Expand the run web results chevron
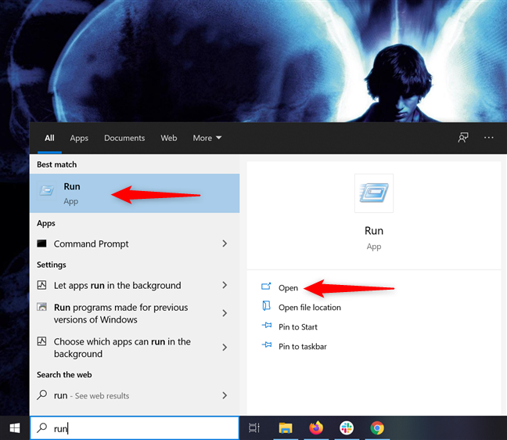Screen dimensions: 507x440 pos(225,395)
